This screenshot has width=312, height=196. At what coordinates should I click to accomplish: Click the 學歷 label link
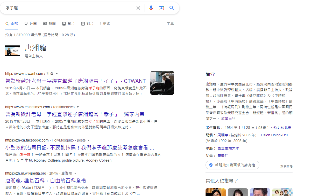coord(210,148)
